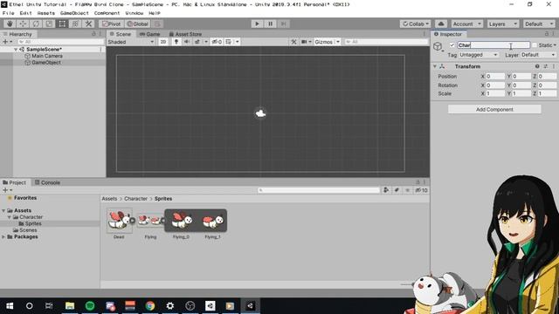Viewport: 559px width, 314px height.
Task: Select the Rotate tool
Action: [x=36, y=24]
